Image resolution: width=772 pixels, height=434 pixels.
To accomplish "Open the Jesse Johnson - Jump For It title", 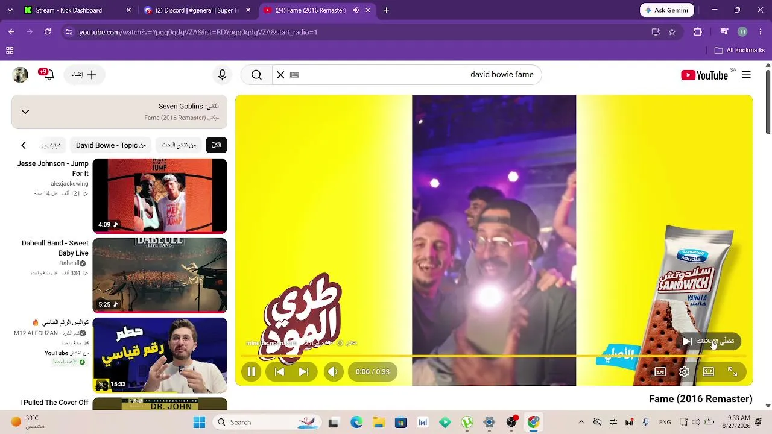I will (x=53, y=169).
